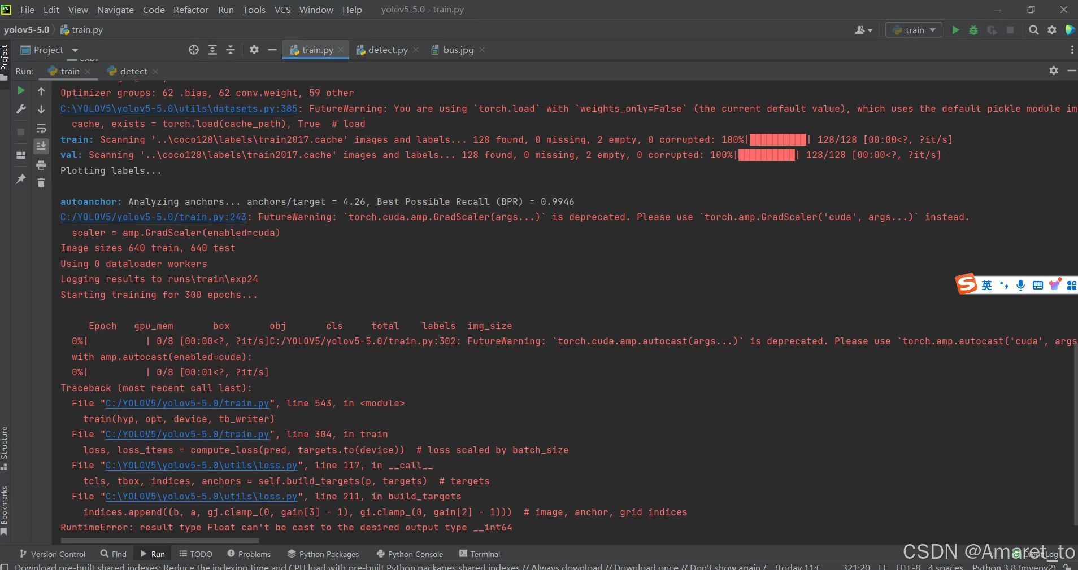Close the train run tab
Screen dimensions: 1078x570
(x=88, y=71)
